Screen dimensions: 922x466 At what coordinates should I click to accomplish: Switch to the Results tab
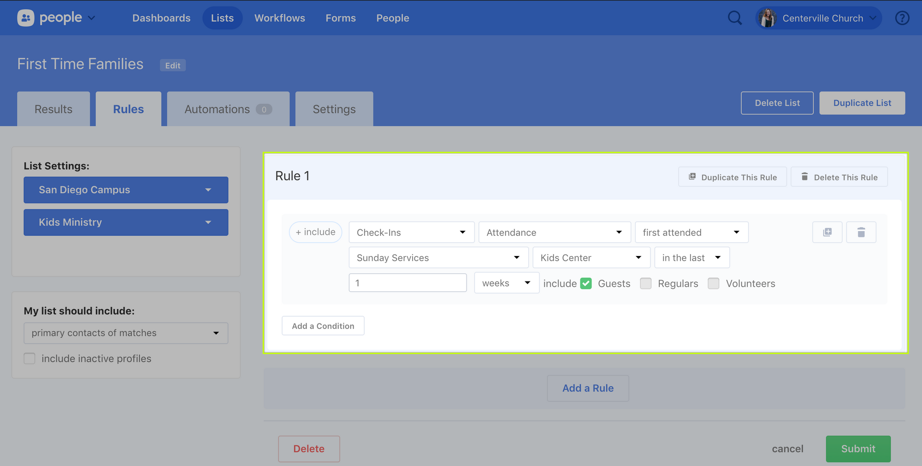tap(53, 109)
